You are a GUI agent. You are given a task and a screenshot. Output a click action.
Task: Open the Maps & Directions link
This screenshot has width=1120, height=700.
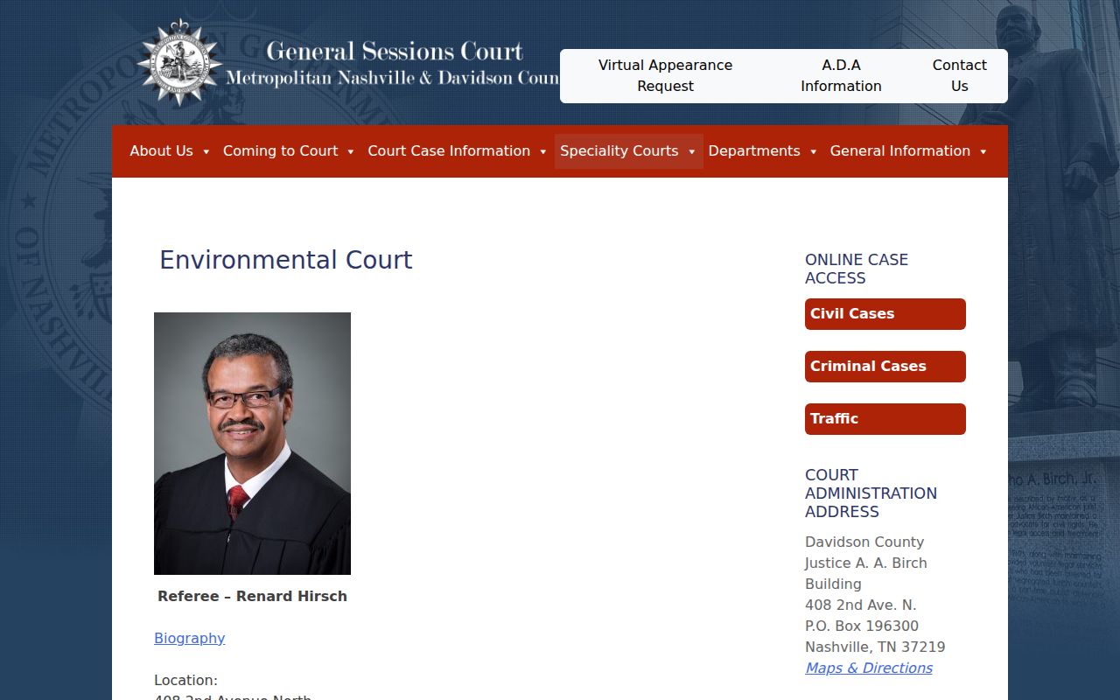(869, 668)
